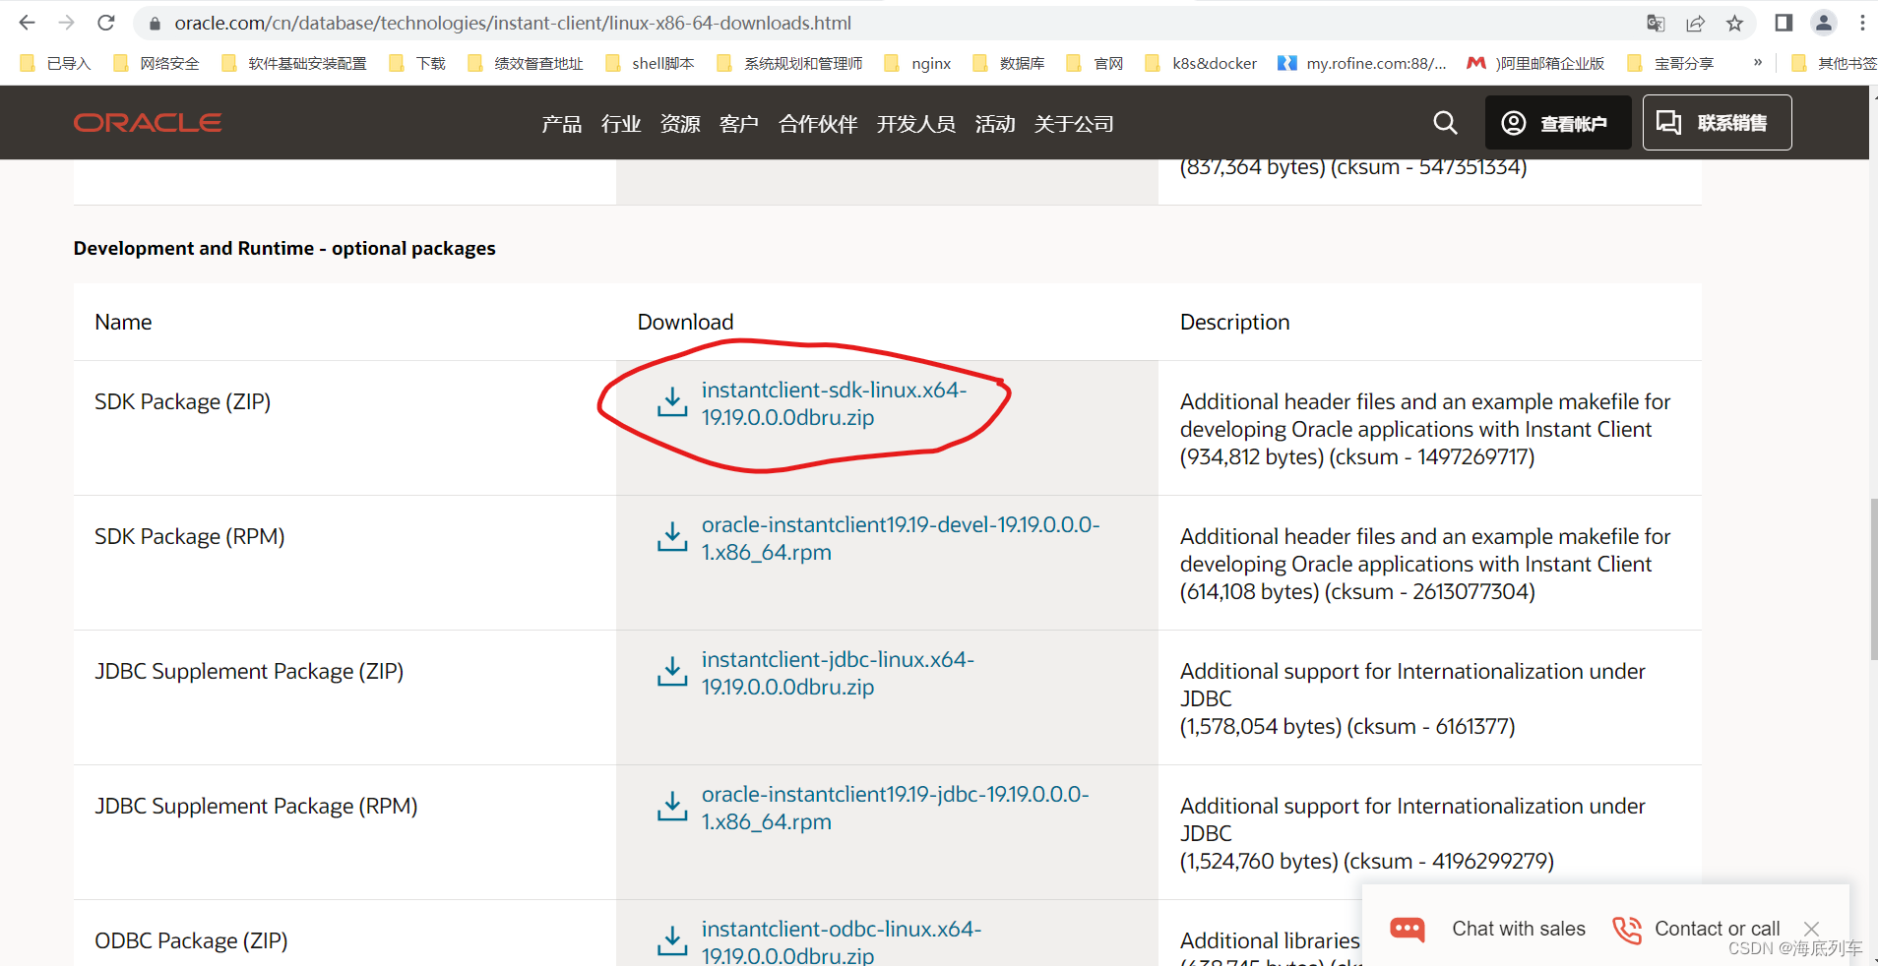Screen dimensions: 1878x966
Task: Open the 客户 navigation menu
Action: pyautogui.click(x=739, y=124)
